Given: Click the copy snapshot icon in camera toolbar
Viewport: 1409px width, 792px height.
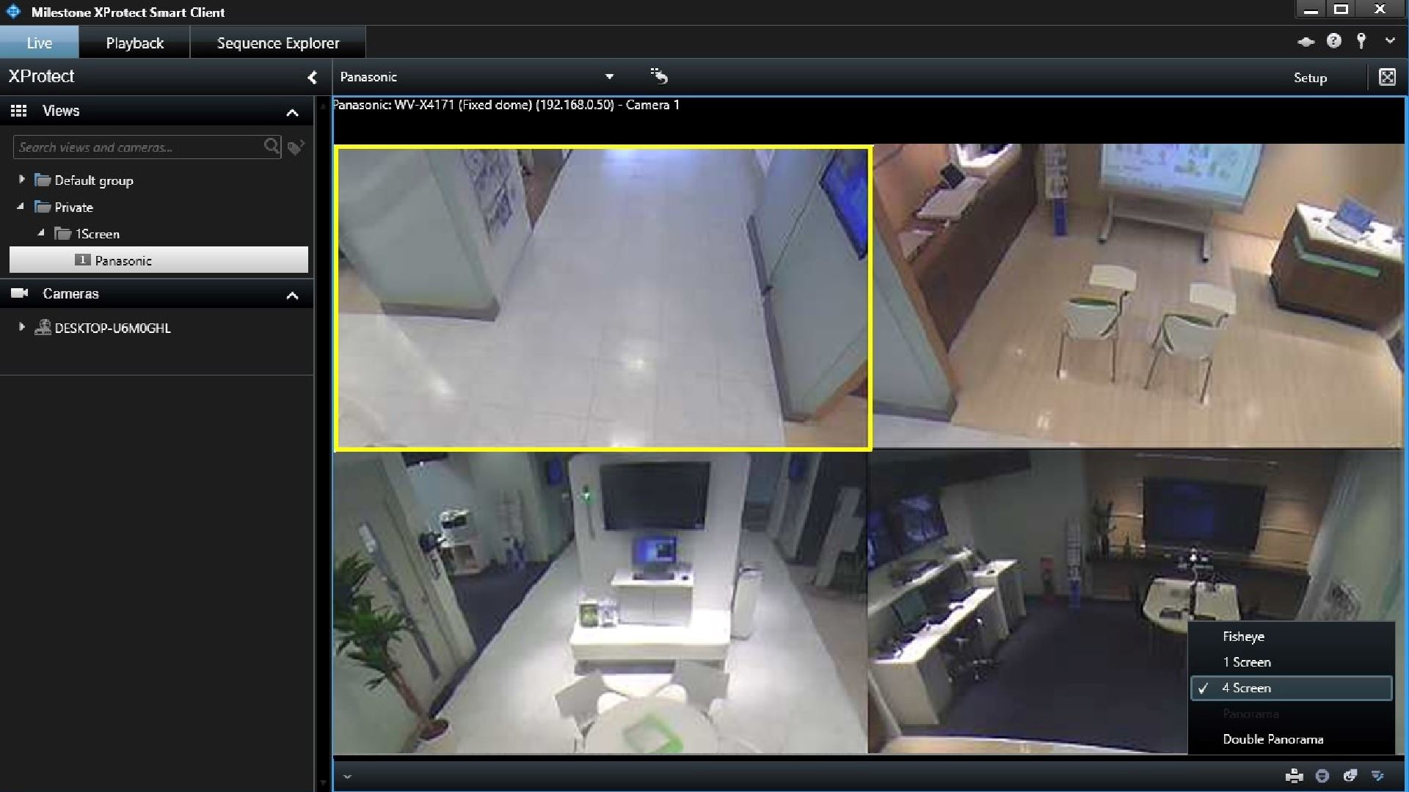Looking at the screenshot, I should pyautogui.click(x=1350, y=776).
